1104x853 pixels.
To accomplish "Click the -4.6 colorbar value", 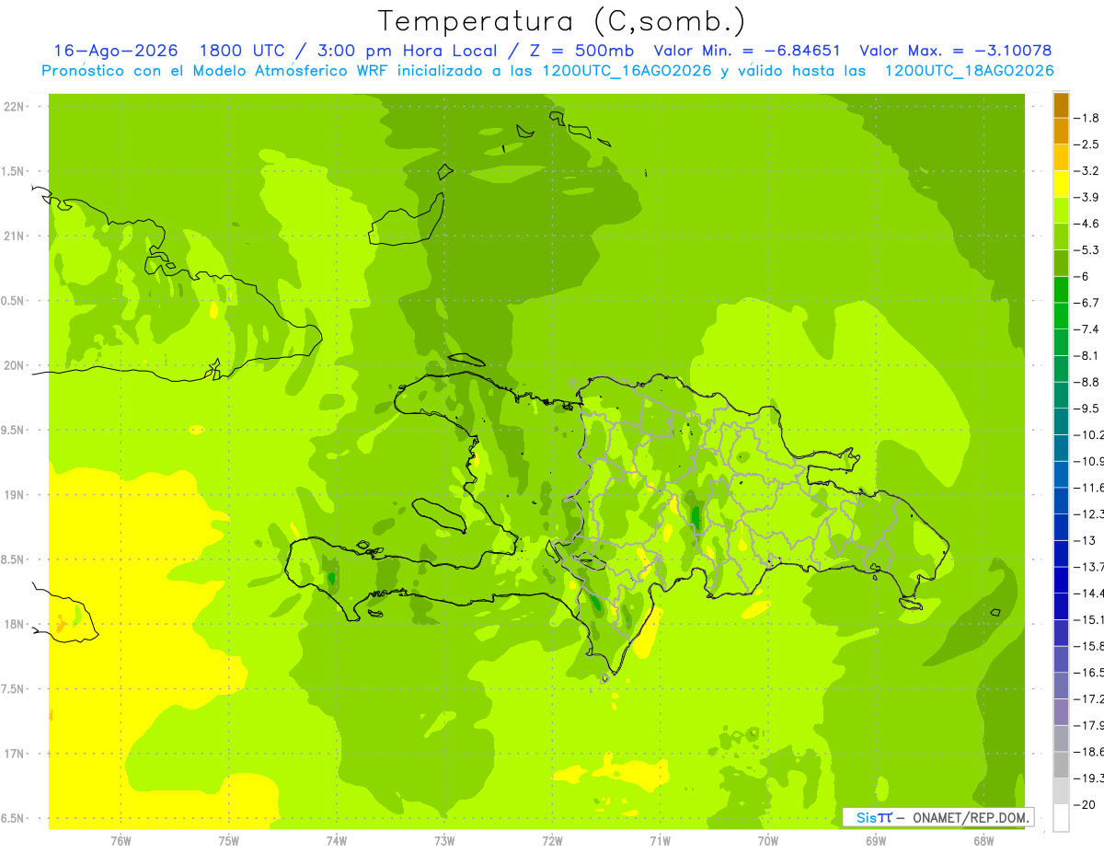I will coord(1087,224).
